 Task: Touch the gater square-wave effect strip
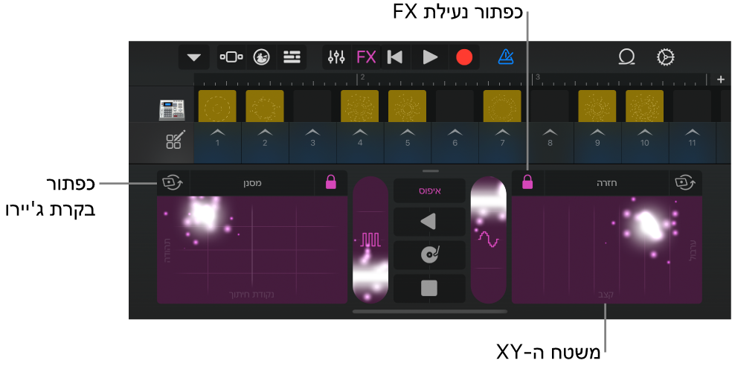[x=370, y=240]
